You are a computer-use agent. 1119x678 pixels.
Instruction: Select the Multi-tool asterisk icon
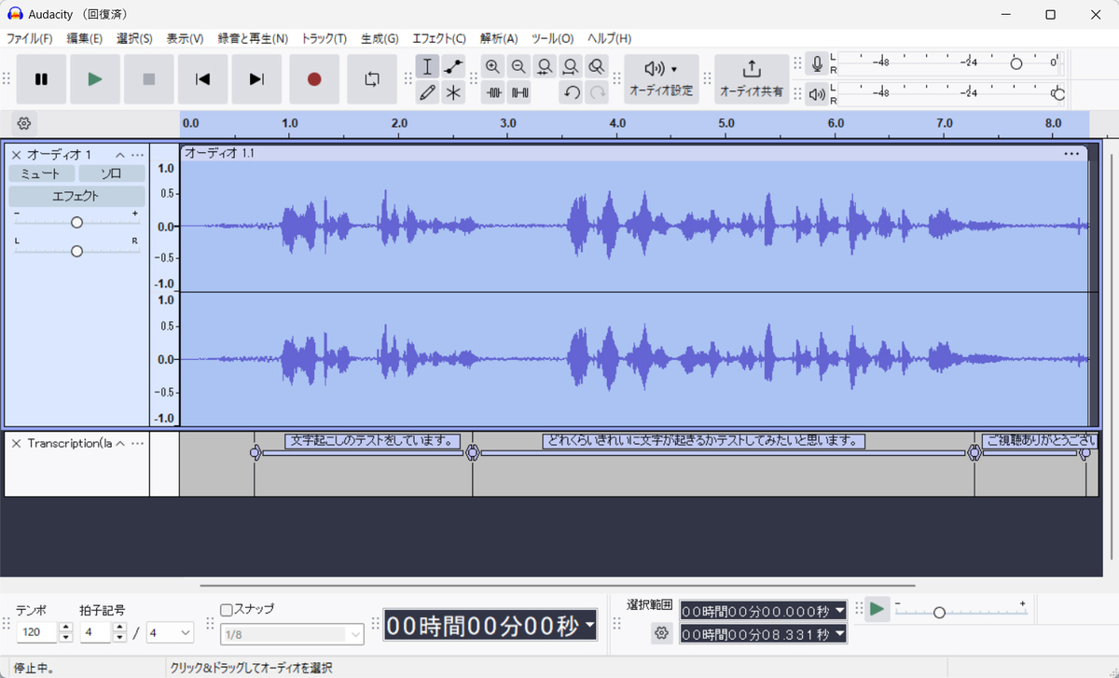click(453, 92)
